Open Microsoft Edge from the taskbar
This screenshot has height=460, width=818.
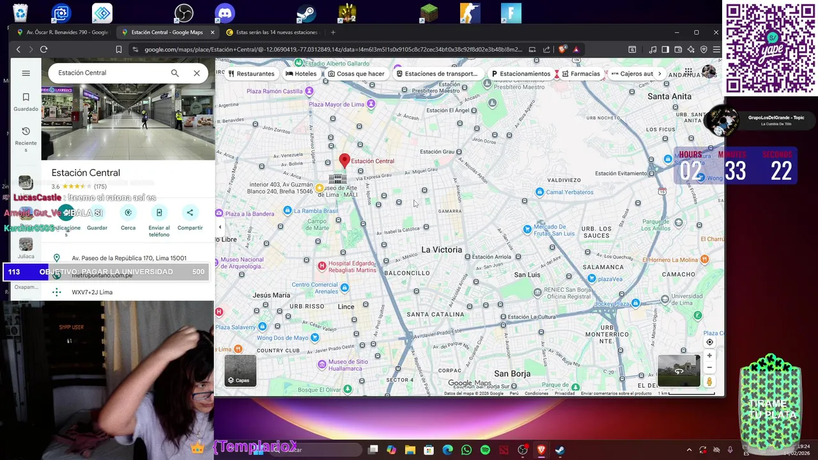(x=448, y=450)
